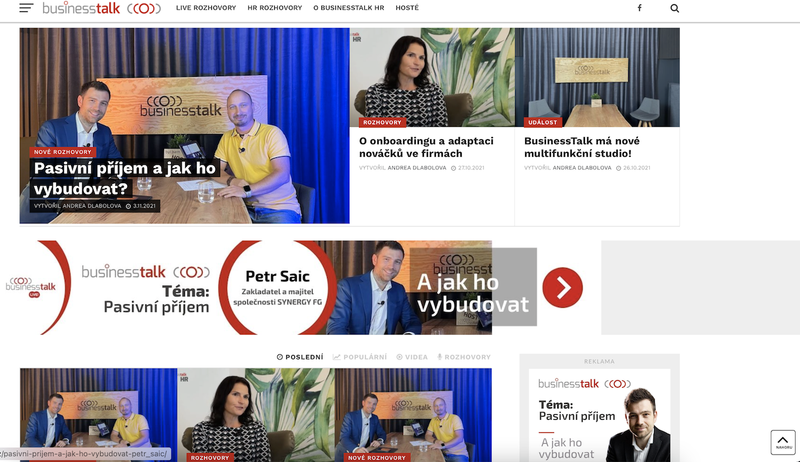
Task: Open article O onboardingu a adaptaci nováčků
Action: click(x=426, y=147)
